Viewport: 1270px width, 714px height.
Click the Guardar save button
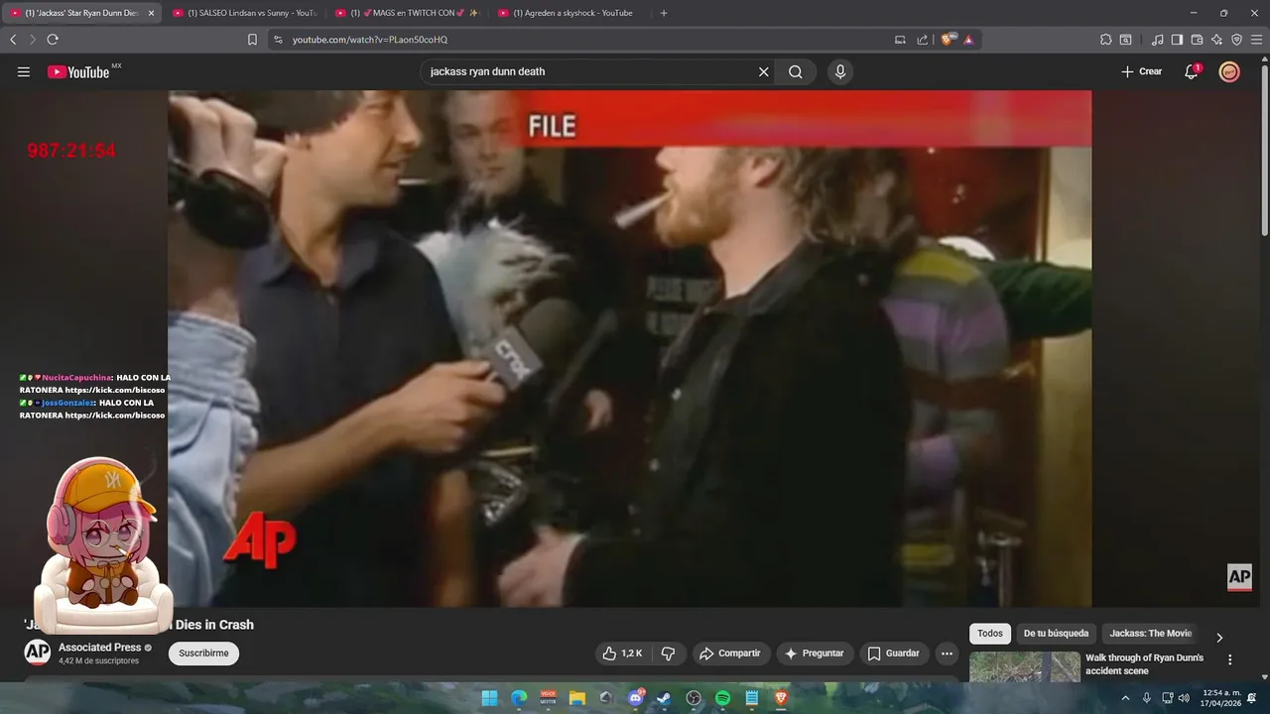click(894, 654)
